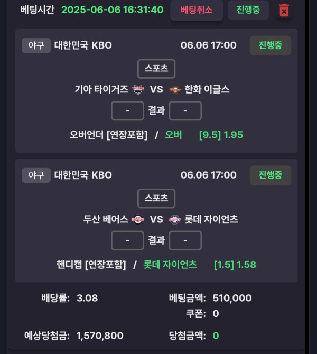Click Hanwha Eagles result score box
Screen dimensions: 317x354
pyautogui.click(x=185, y=110)
